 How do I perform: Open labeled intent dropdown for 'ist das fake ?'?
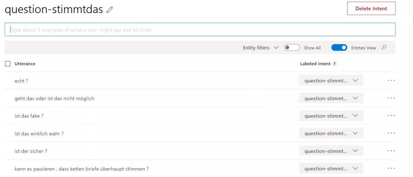331,116
